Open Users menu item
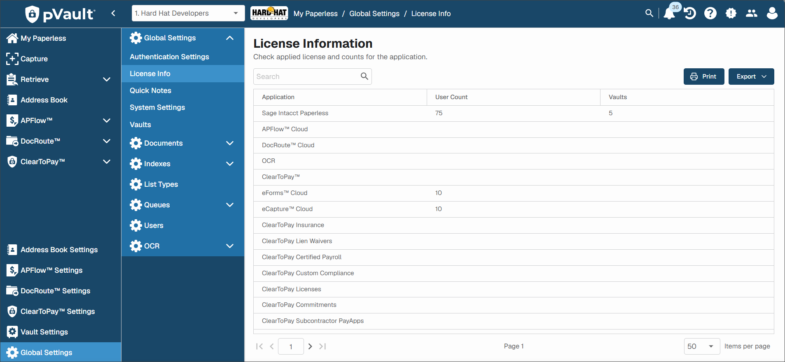Image resolution: width=785 pixels, height=362 pixels. tap(183, 225)
